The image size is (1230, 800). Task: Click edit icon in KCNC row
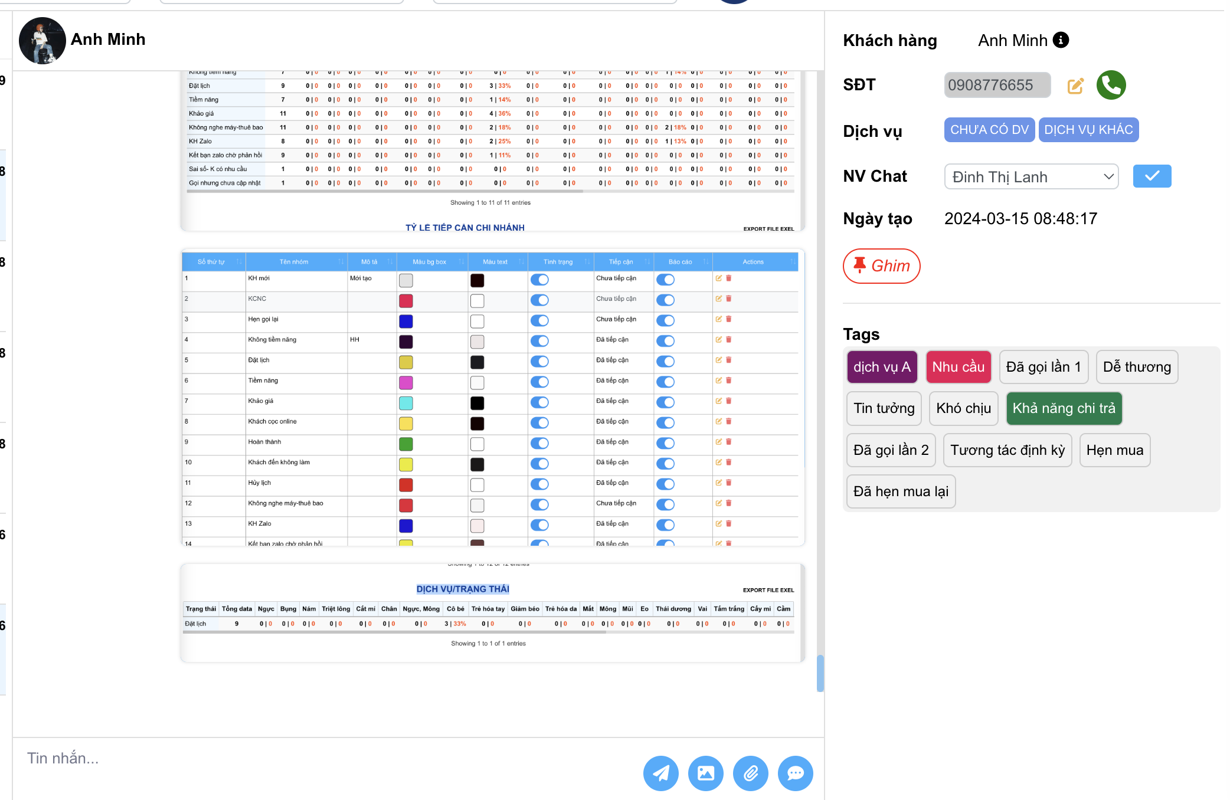pyautogui.click(x=718, y=299)
